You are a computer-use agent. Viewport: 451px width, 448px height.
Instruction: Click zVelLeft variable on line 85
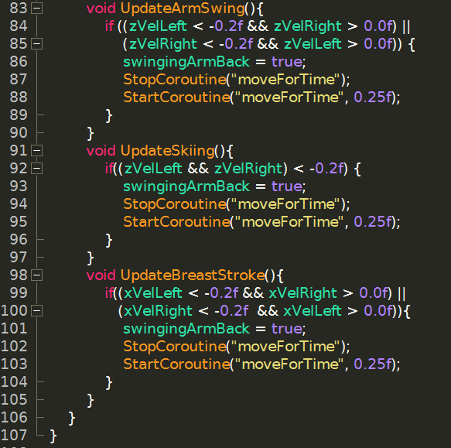[x=313, y=44]
